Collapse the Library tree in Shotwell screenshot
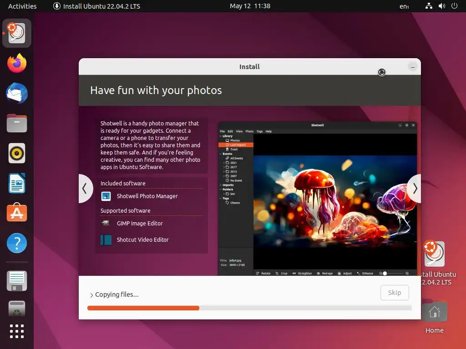466x349 pixels. pyautogui.click(x=221, y=136)
